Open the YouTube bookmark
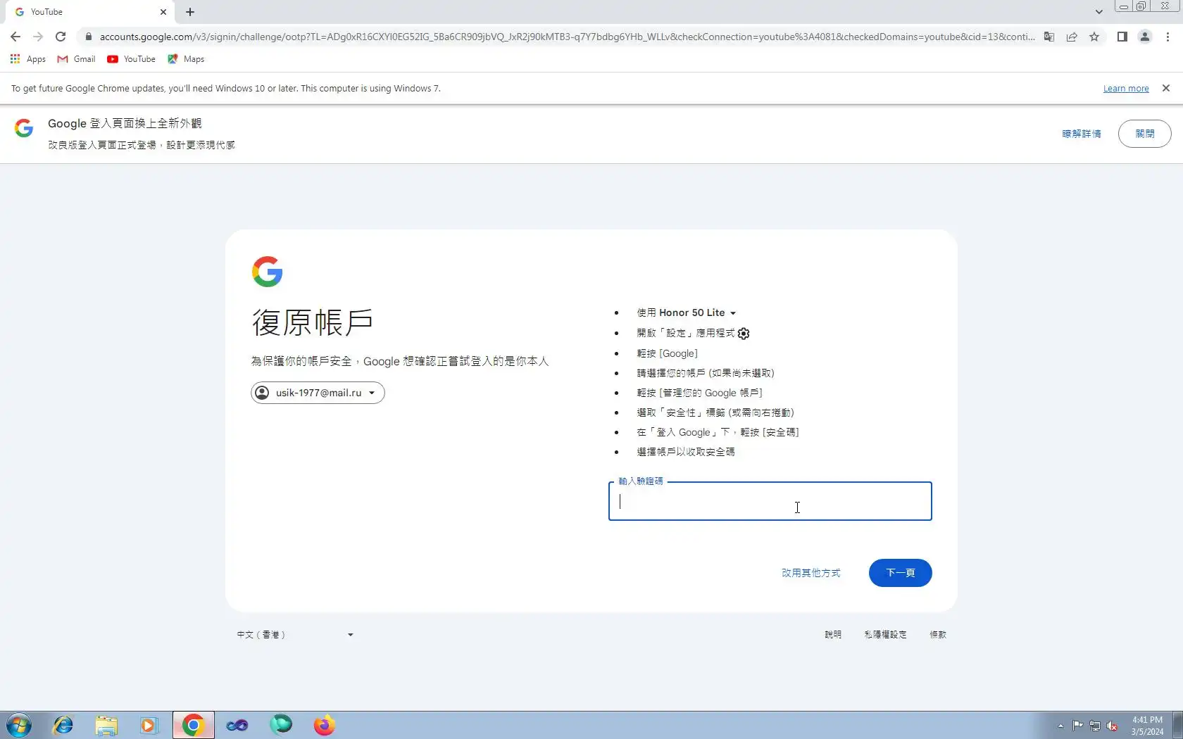 [x=131, y=59]
